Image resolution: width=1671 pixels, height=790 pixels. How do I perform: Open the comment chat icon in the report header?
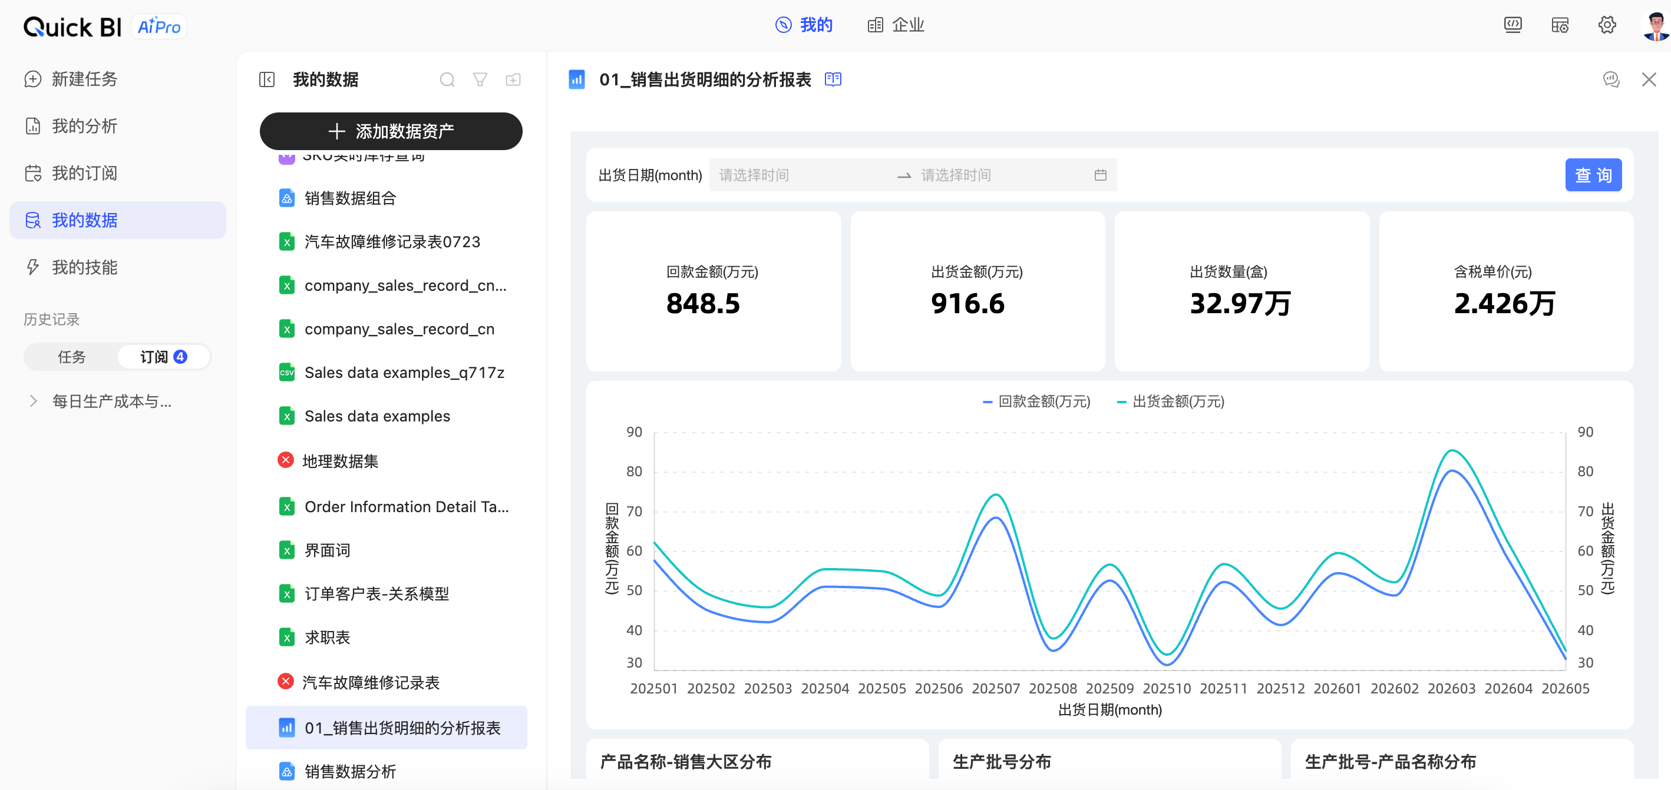coord(1611,79)
